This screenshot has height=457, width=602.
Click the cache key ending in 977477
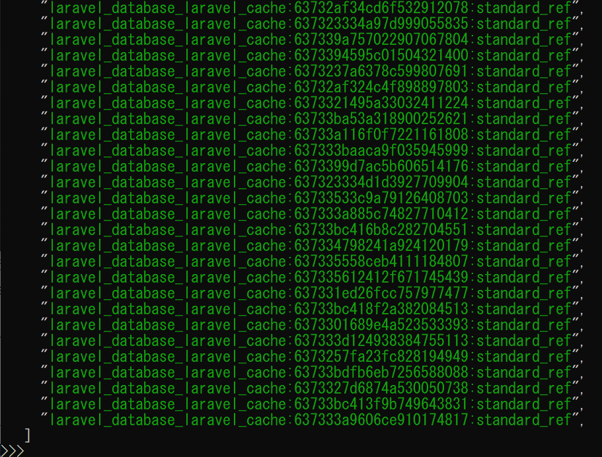pyautogui.click(x=310, y=293)
